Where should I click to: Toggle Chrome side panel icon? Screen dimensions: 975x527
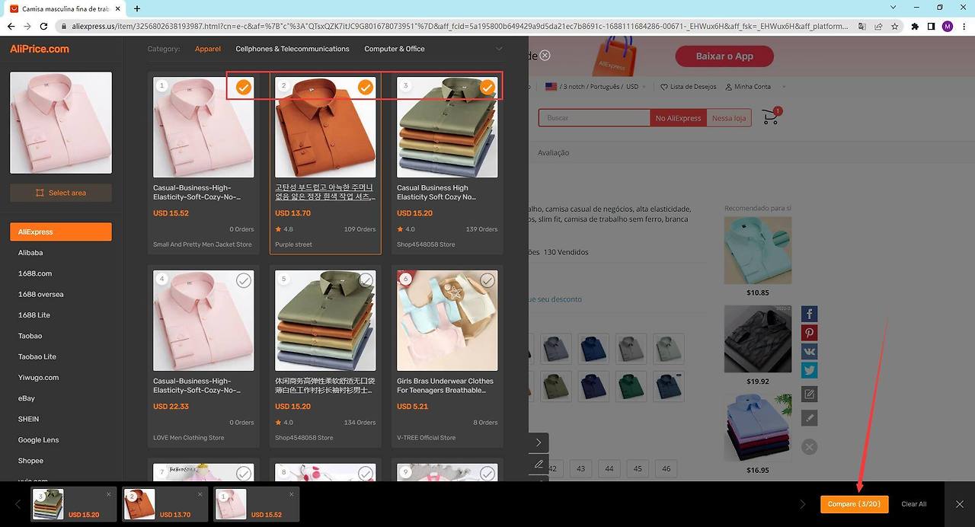(x=931, y=26)
